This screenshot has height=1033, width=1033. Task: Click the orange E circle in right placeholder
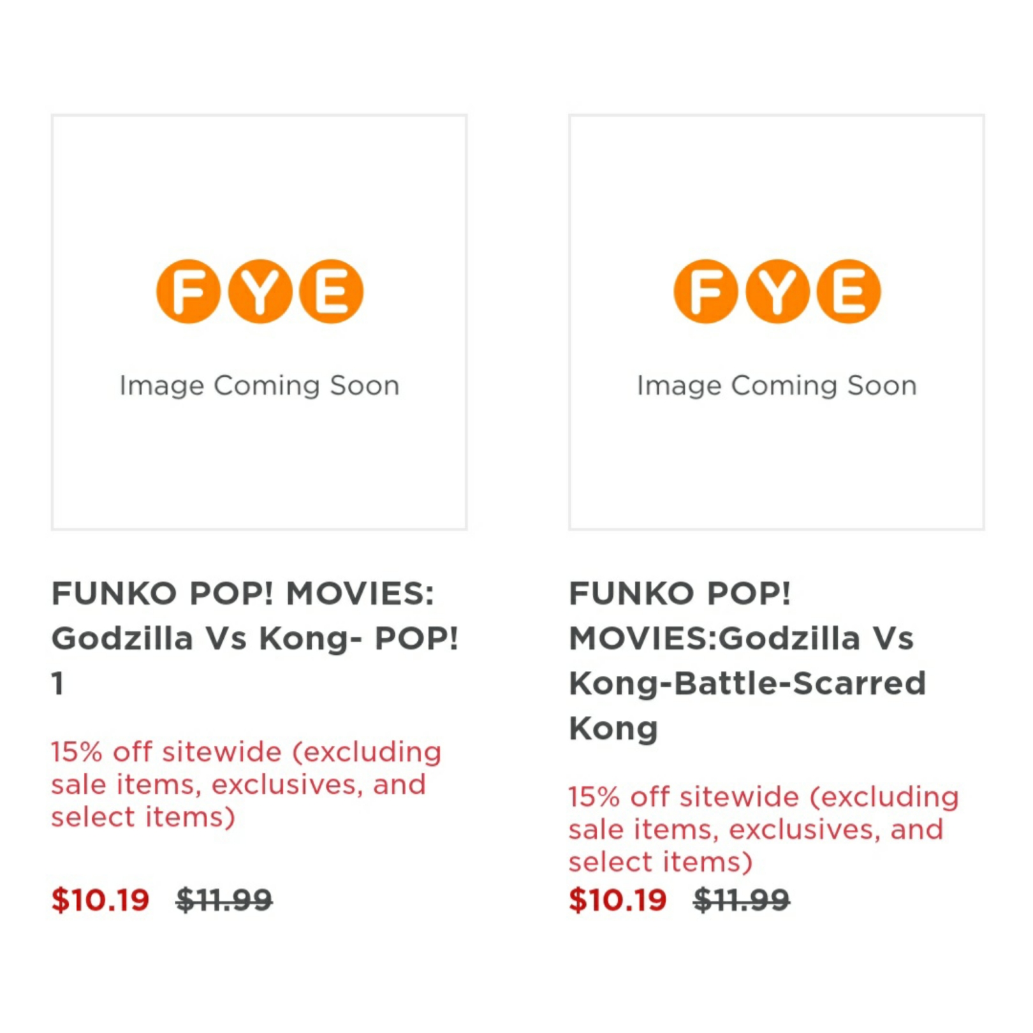tap(849, 291)
